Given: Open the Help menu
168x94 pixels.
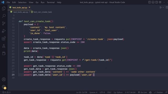Looking at the screenshot, I should (x=59, y=2).
